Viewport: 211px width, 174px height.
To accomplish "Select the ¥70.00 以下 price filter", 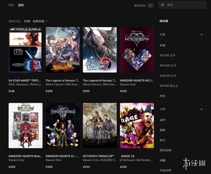I will [167, 55].
